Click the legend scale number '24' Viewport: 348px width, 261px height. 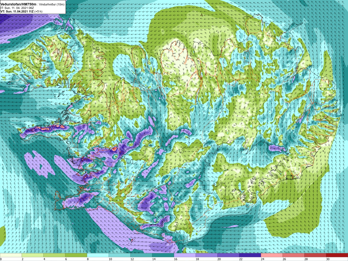(263, 259)
